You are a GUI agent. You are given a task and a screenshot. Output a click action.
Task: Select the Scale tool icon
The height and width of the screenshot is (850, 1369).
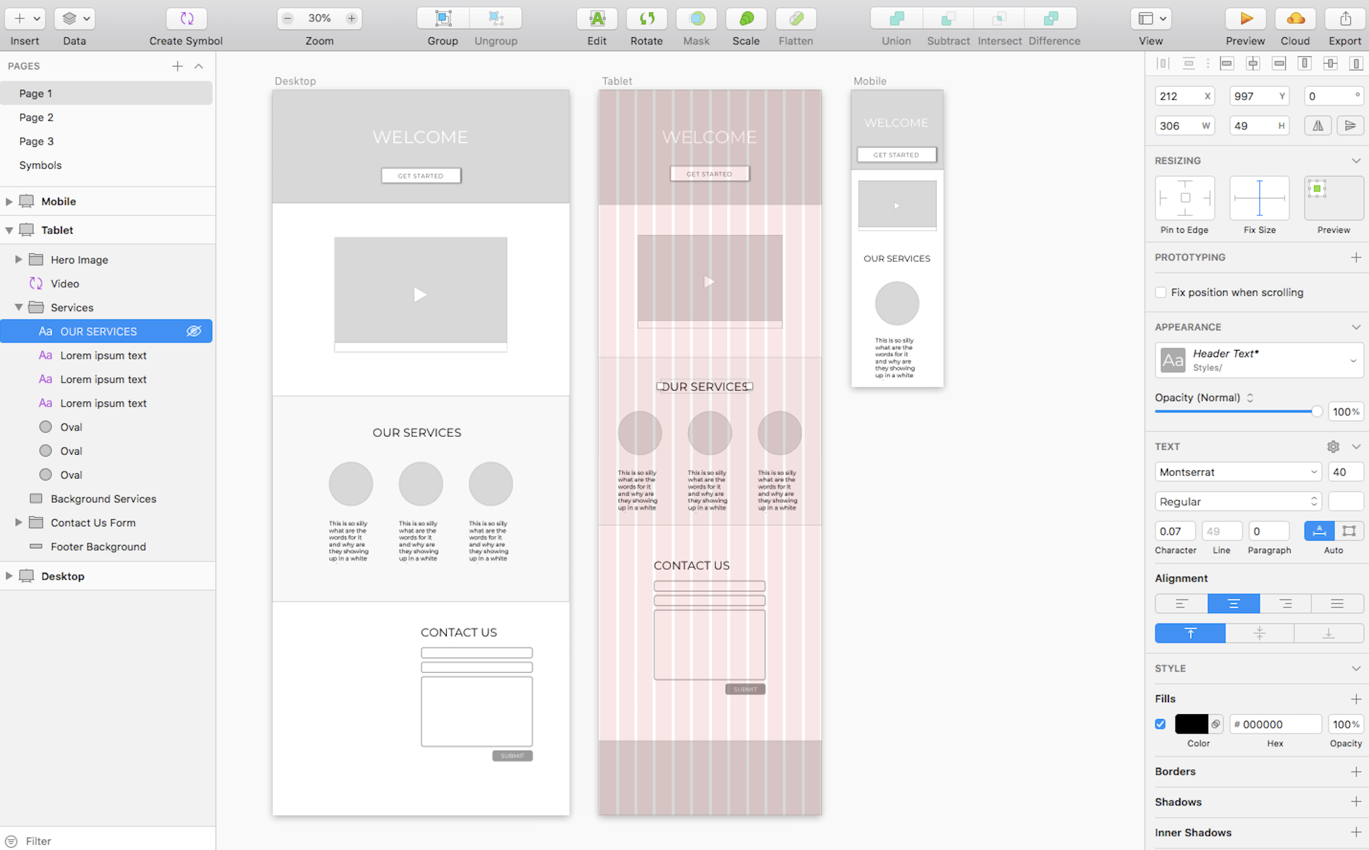click(x=746, y=19)
